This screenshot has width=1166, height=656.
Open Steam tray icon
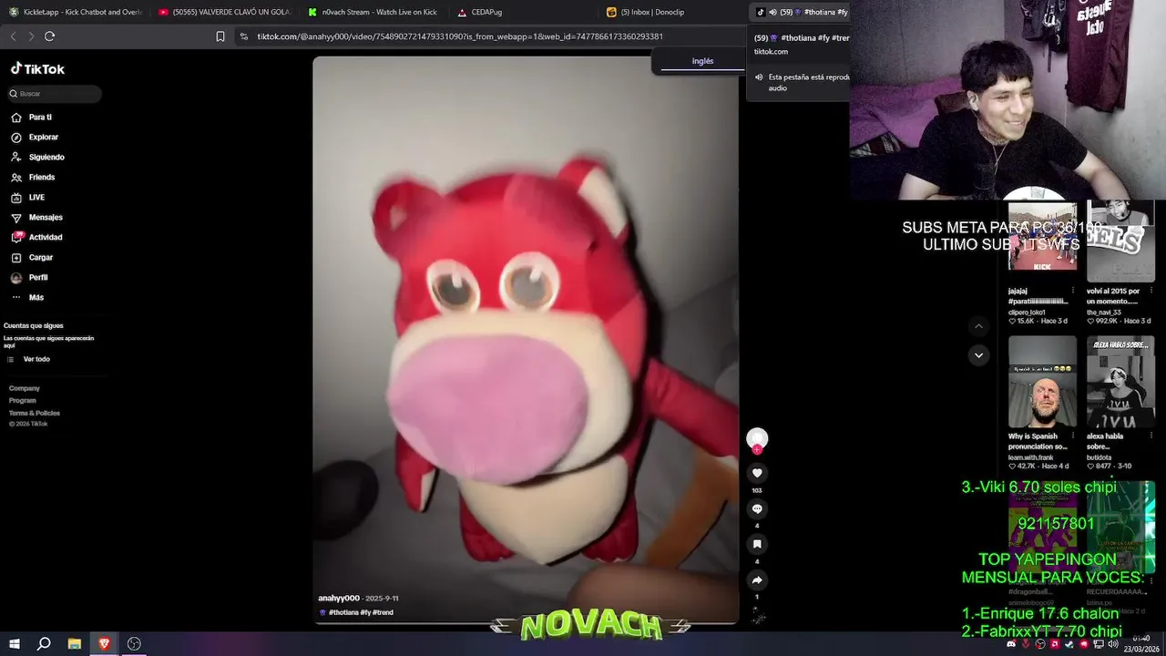1069,644
